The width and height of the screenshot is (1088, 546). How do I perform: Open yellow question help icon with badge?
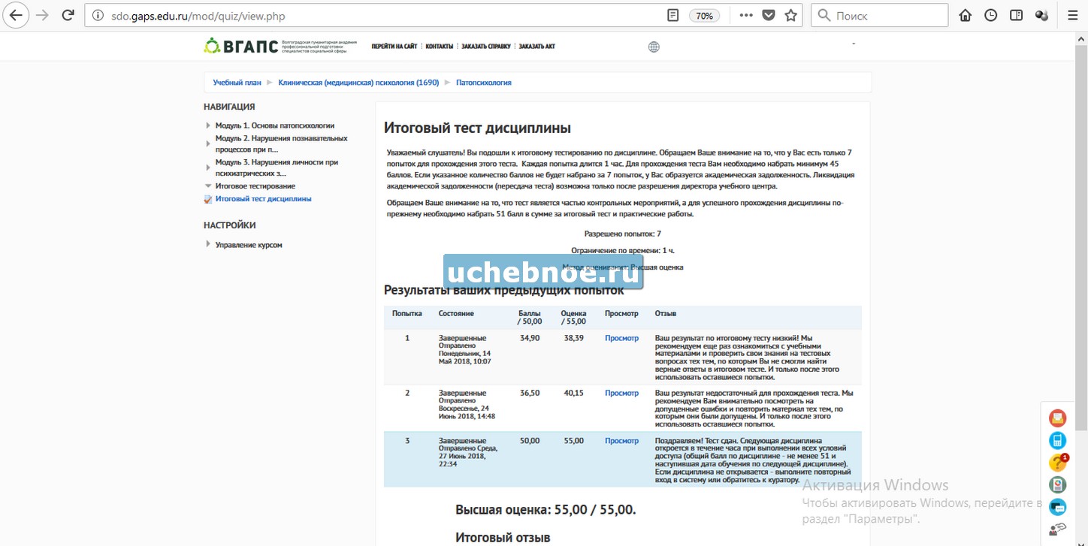pos(1057,463)
